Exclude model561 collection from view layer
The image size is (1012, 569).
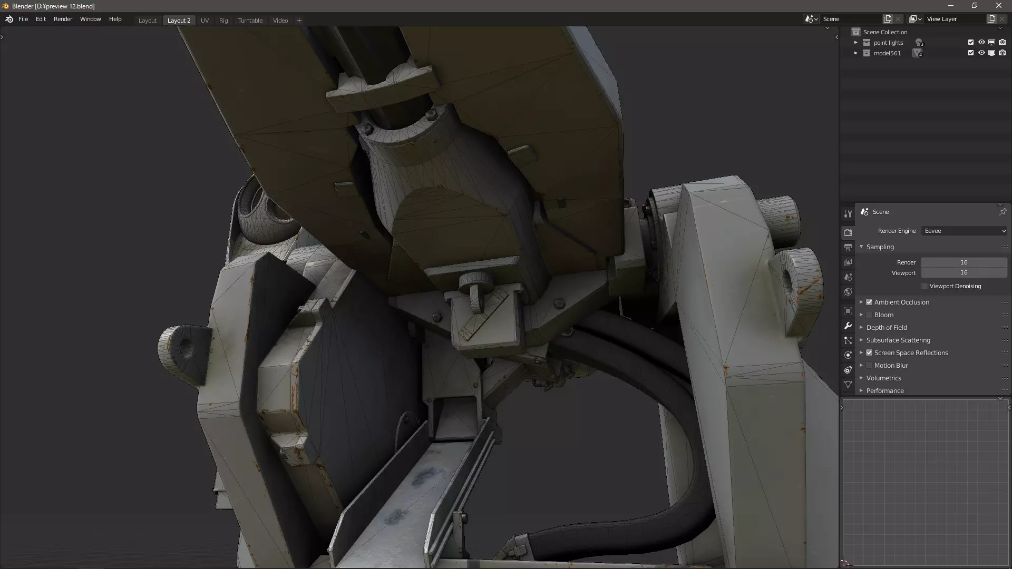coord(971,53)
